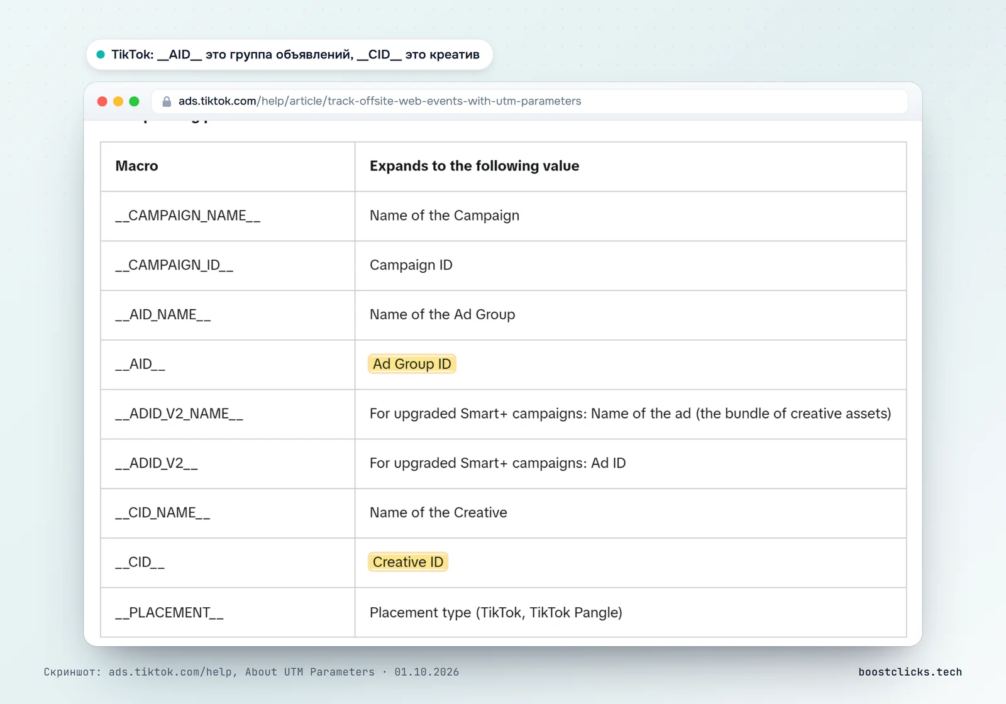
Task: Click the __AID__ macro cell
Action: (x=228, y=365)
